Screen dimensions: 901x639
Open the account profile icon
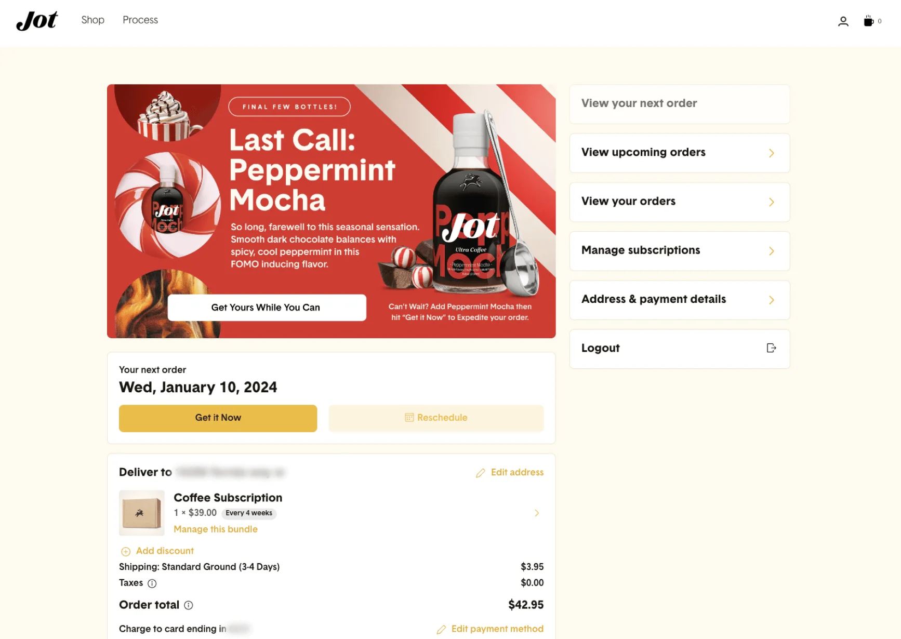pos(843,21)
